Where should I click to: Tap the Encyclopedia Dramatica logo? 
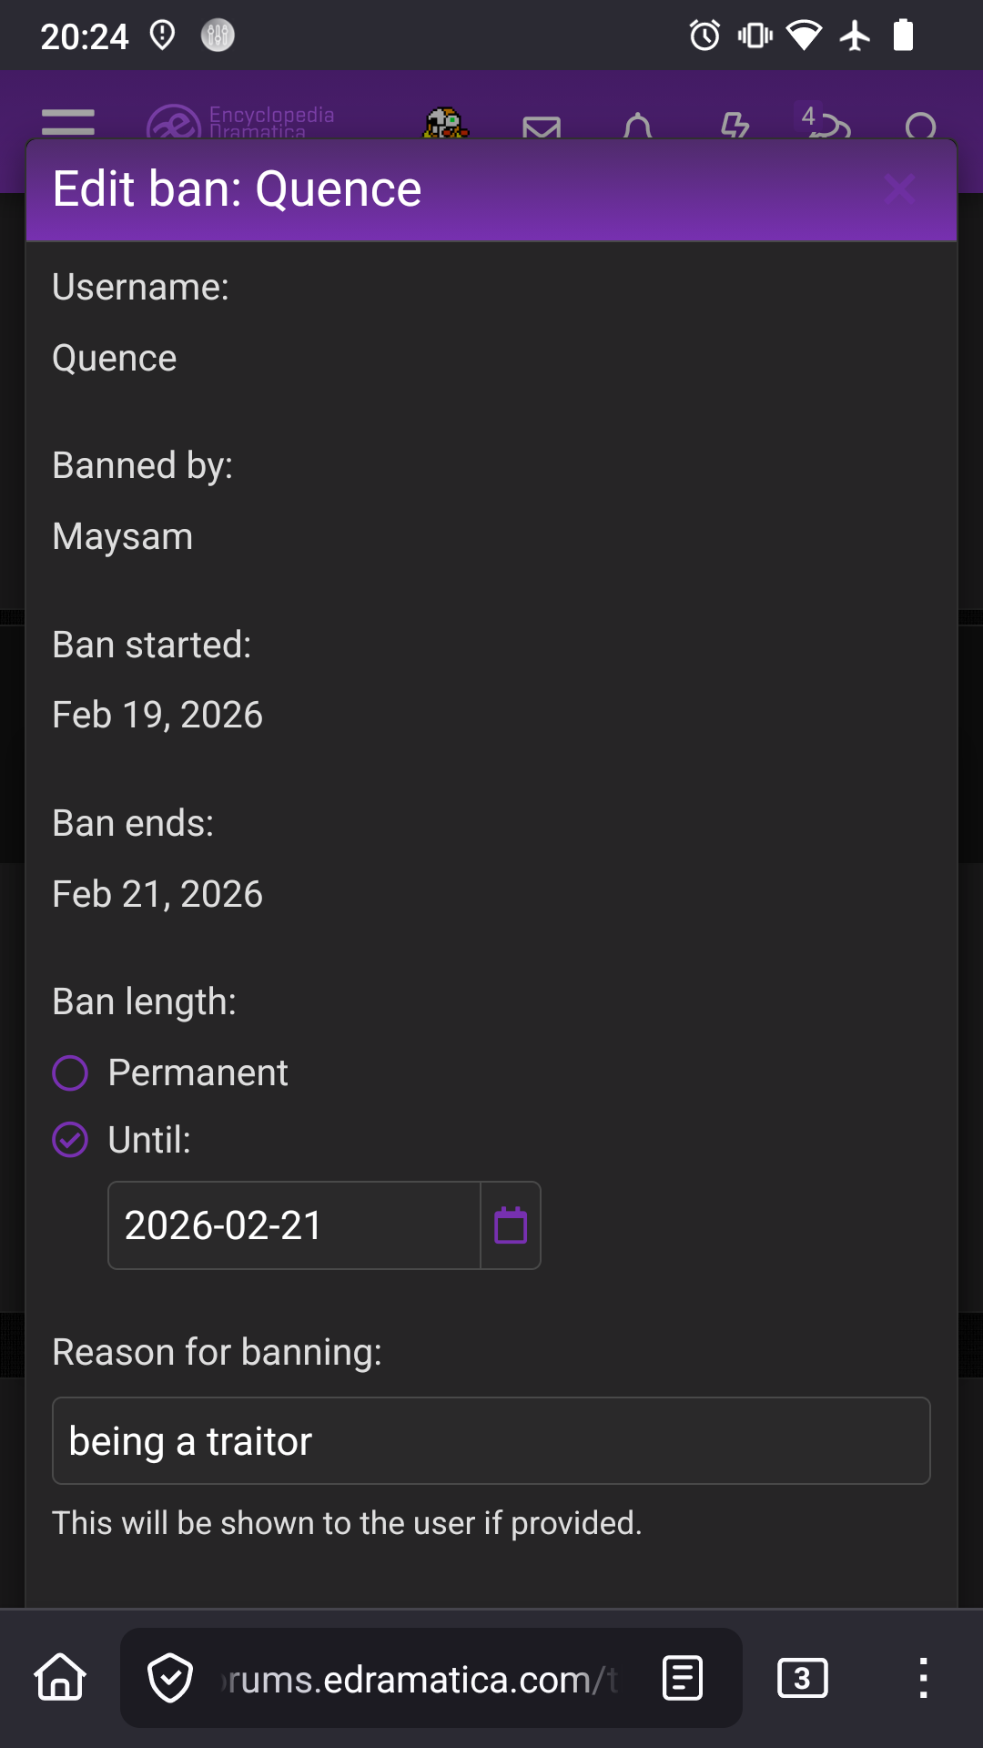[241, 121]
